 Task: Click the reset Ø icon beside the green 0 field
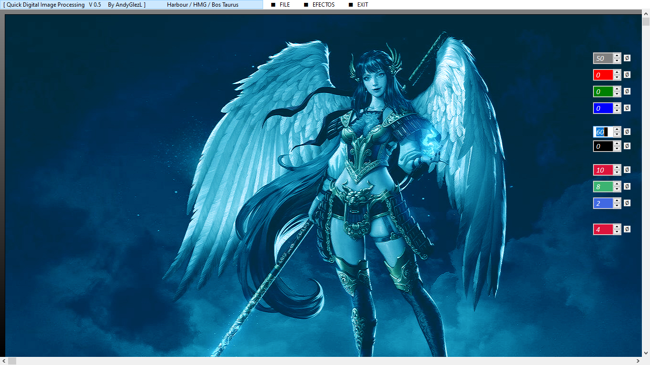pos(627,91)
